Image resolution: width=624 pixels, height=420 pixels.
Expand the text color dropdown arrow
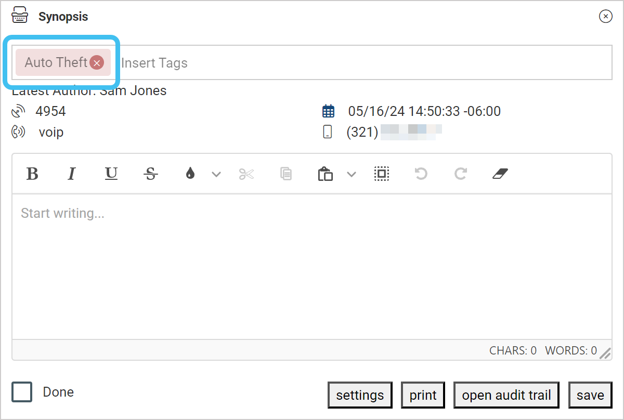(x=216, y=174)
